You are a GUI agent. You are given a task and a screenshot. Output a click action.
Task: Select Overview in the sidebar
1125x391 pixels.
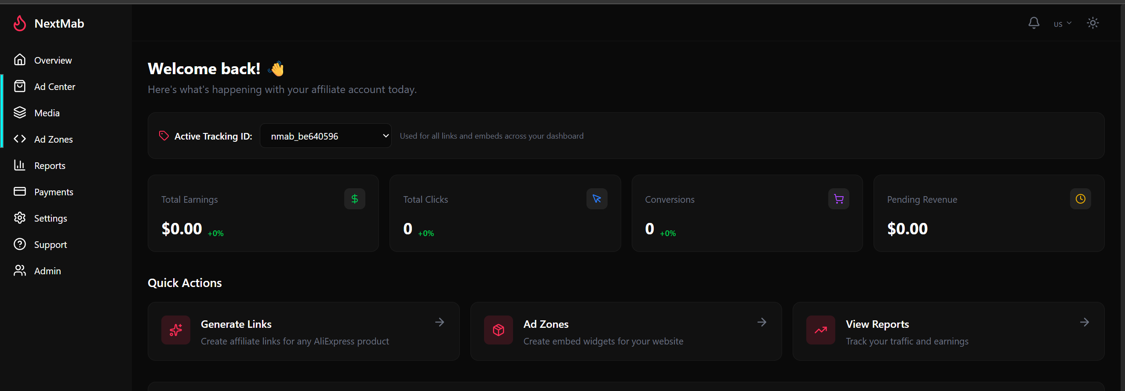53,60
